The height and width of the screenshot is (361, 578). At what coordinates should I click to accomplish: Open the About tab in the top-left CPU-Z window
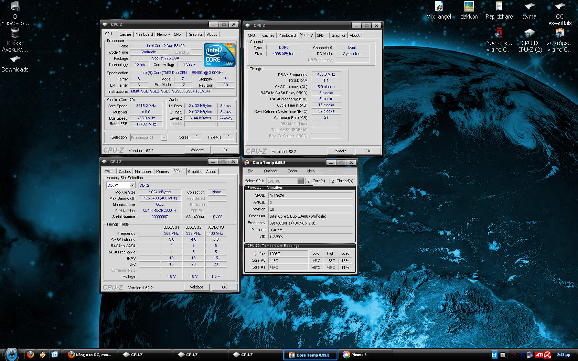212,34
